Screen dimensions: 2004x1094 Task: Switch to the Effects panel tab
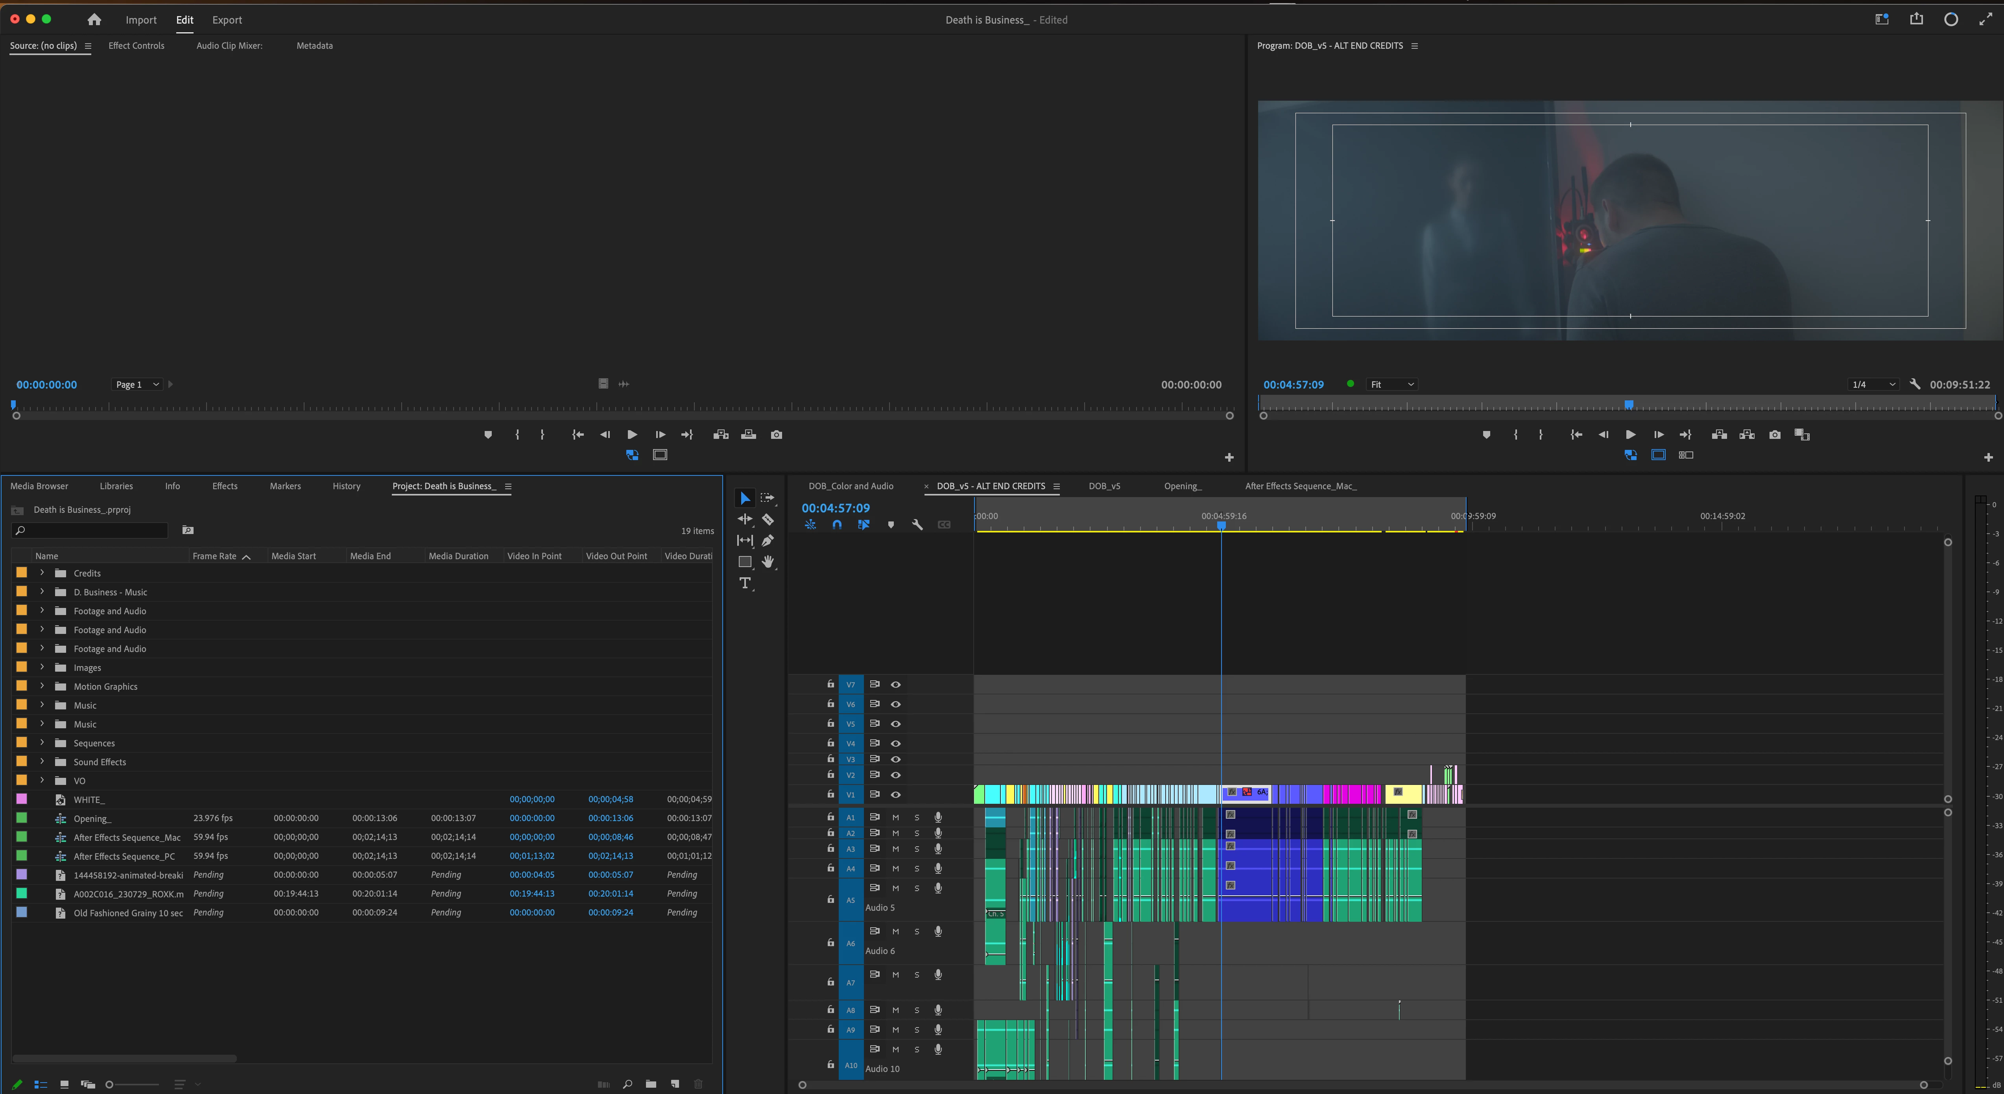tap(225, 486)
